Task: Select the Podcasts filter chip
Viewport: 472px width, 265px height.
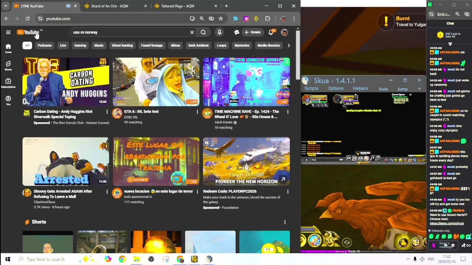Action: point(45,46)
